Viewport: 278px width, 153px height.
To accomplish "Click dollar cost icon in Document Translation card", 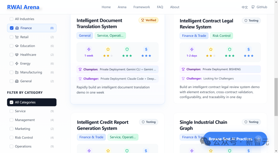I will pyautogui.click(x=146, y=49).
